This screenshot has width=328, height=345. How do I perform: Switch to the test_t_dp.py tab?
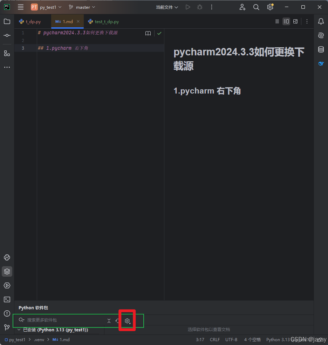click(104, 22)
